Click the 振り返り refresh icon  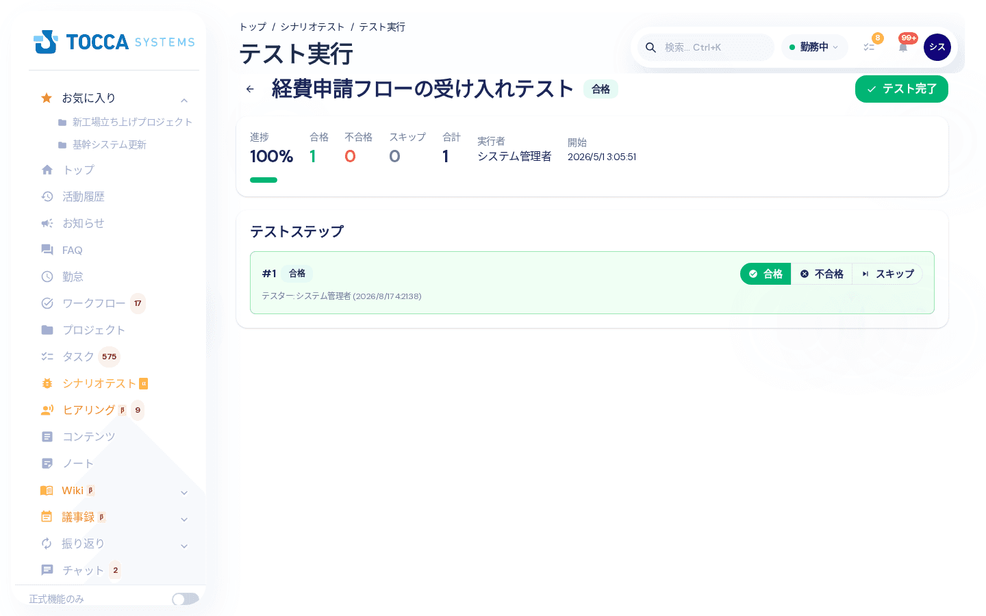pos(47,543)
